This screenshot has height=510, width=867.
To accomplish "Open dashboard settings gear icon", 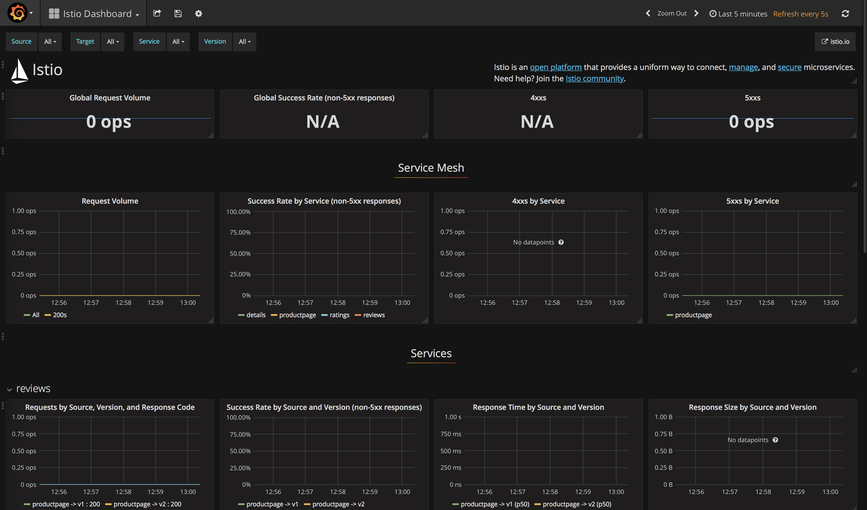I will [198, 13].
